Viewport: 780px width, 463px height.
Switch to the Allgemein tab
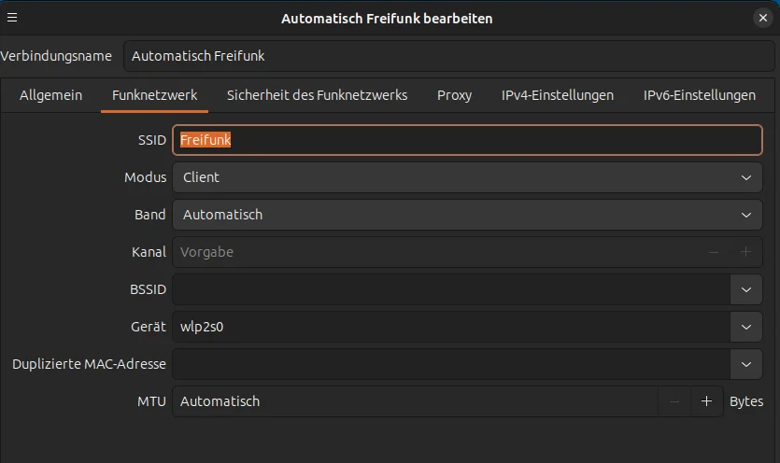[x=50, y=95]
